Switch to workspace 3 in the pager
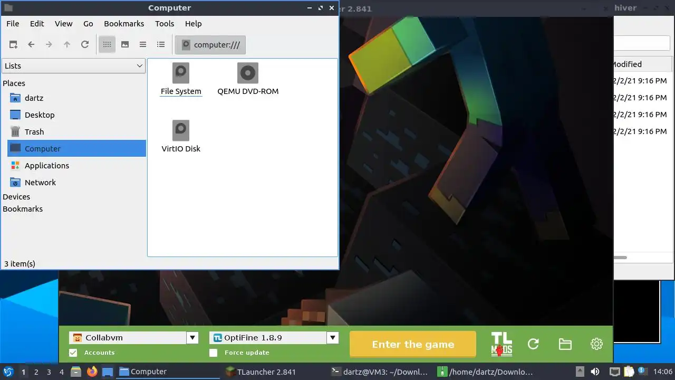Image resolution: width=675 pixels, height=380 pixels. pyautogui.click(x=49, y=372)
